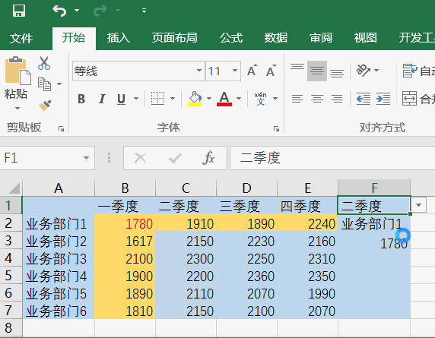Toggle Center horizontal alignment
Image resolution: width=435 pixels, height=338 pixels.
click(317, 99)
